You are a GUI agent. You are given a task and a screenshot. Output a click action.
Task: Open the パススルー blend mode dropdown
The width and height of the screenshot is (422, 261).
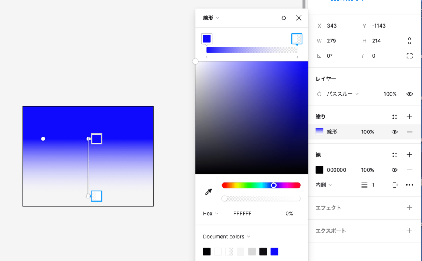click(x=342, y=94)
